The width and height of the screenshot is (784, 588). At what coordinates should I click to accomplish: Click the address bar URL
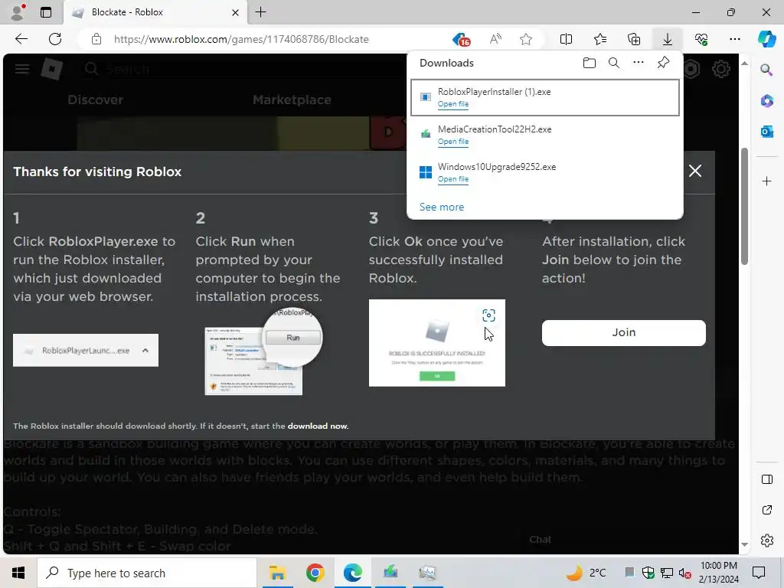click(241, 39)
